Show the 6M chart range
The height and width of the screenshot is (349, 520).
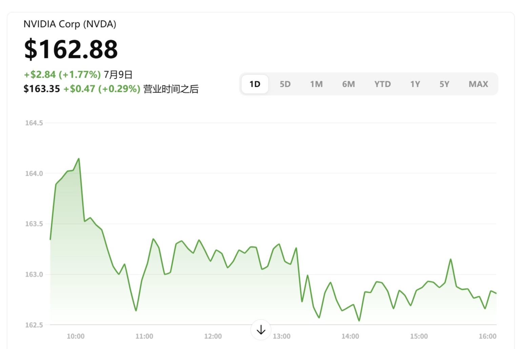348,84
